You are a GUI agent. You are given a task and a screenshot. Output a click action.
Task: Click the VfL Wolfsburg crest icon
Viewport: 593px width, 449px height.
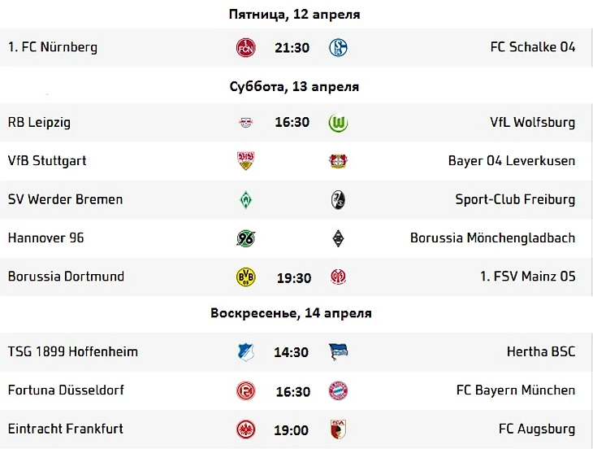pos(338,123)
